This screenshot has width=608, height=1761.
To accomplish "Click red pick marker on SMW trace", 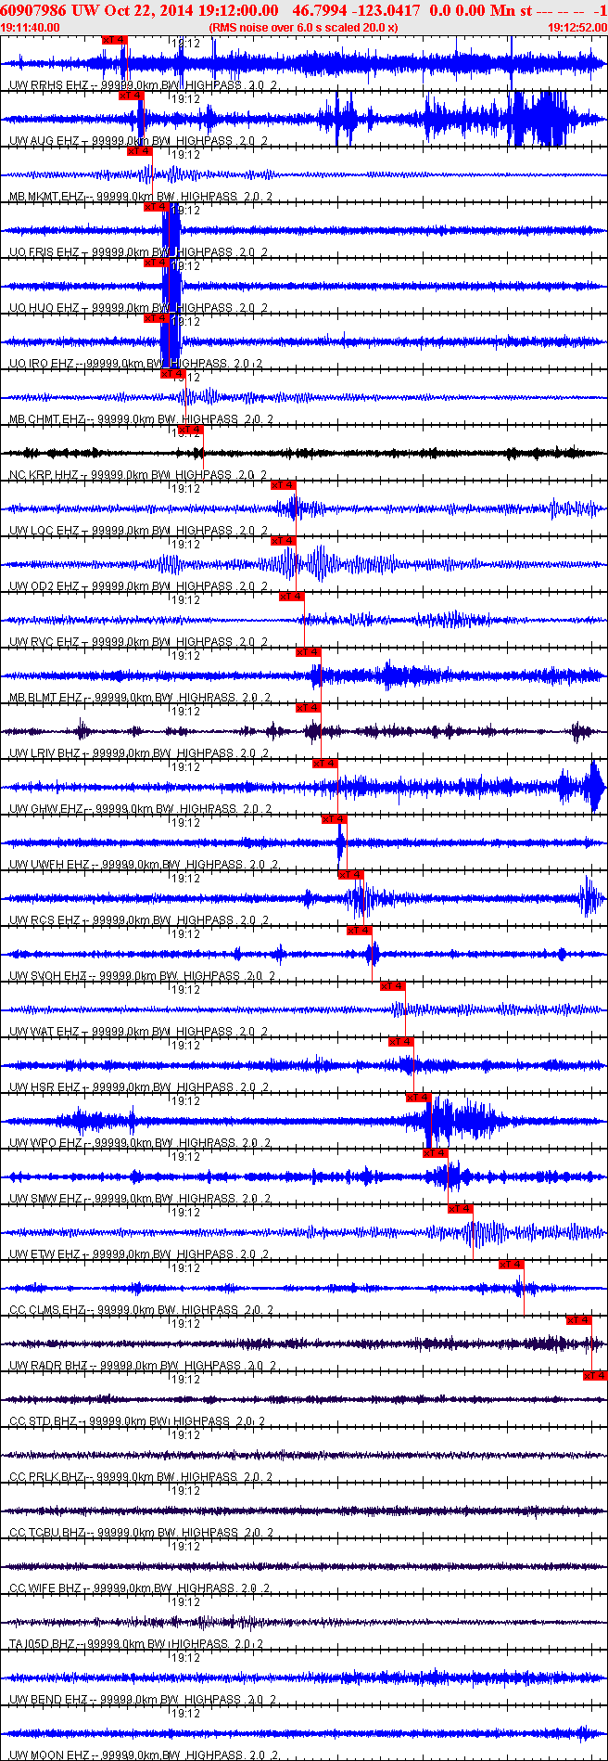I will point(436,1153).
